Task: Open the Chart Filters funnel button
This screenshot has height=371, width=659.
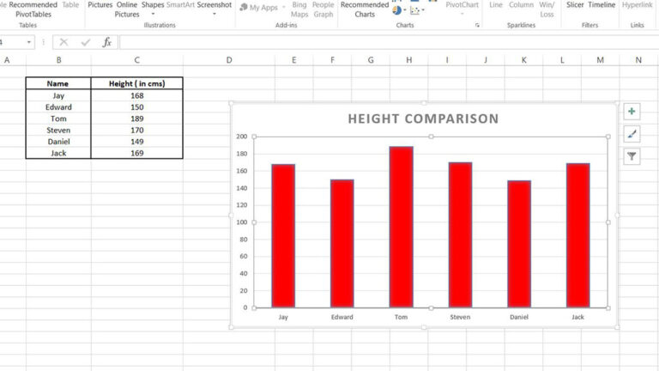Action: [x=632, y=156]
